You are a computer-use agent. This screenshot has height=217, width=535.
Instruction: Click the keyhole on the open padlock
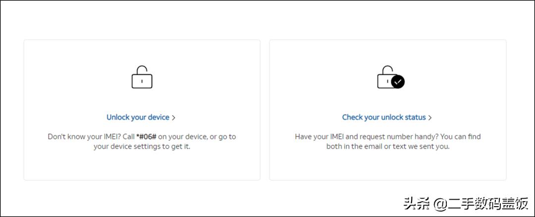(x=142, y=81)
